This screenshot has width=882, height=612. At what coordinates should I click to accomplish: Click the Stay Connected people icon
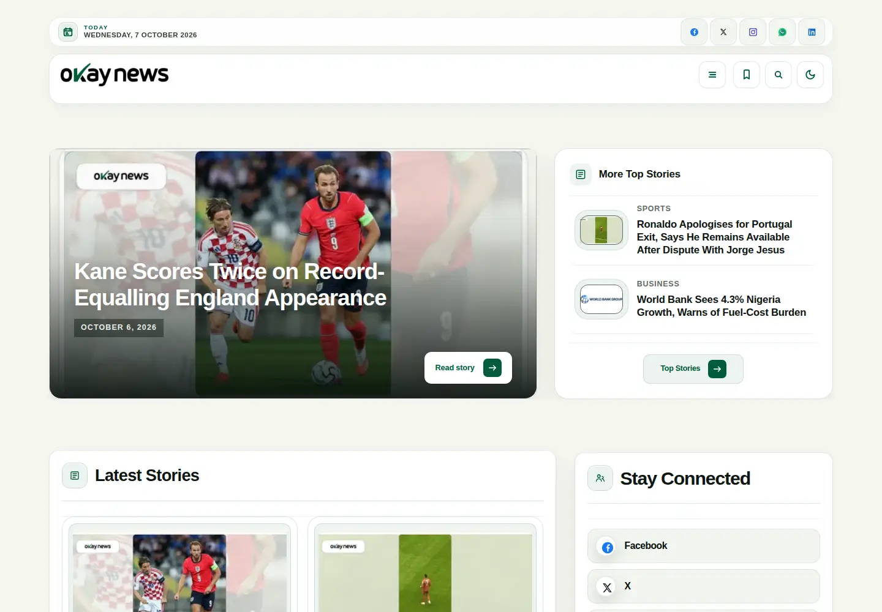click(x=600, y=478)
